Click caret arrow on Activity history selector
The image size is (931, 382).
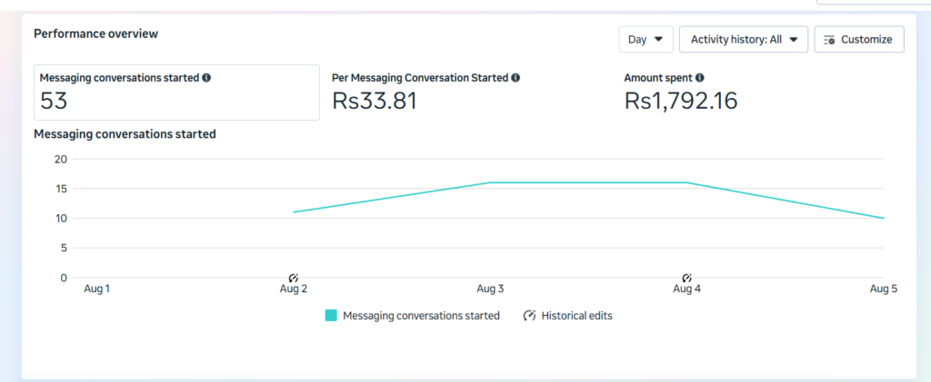tap(793, 40)
